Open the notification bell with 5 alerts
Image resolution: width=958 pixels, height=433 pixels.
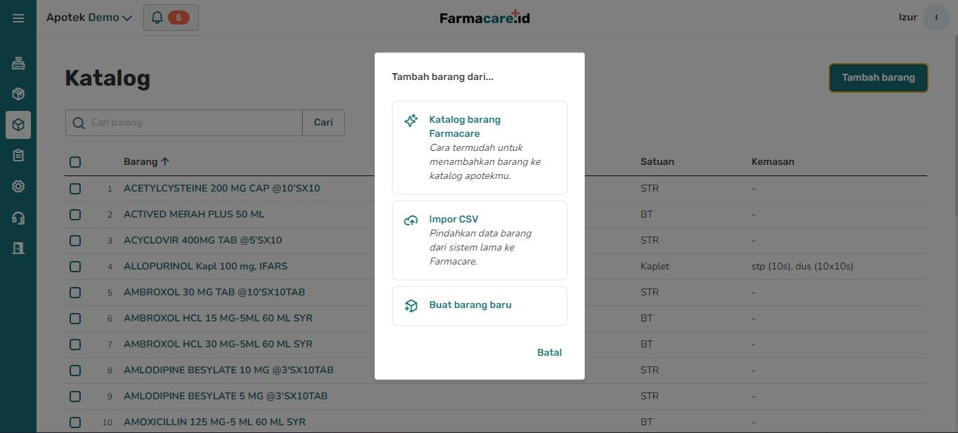(171, 18)
